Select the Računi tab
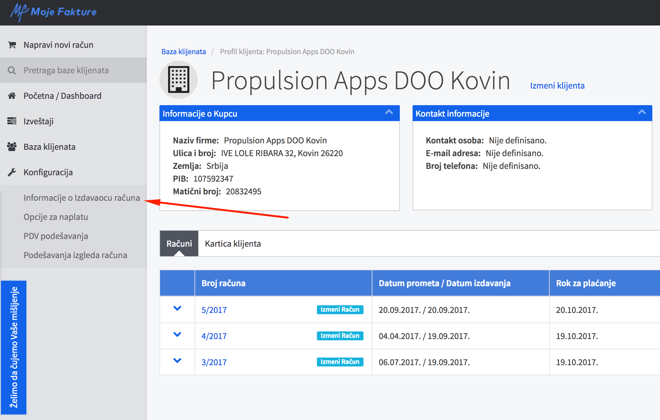The width and height of the screenshot is (660, 420). [x=179, y=244]
